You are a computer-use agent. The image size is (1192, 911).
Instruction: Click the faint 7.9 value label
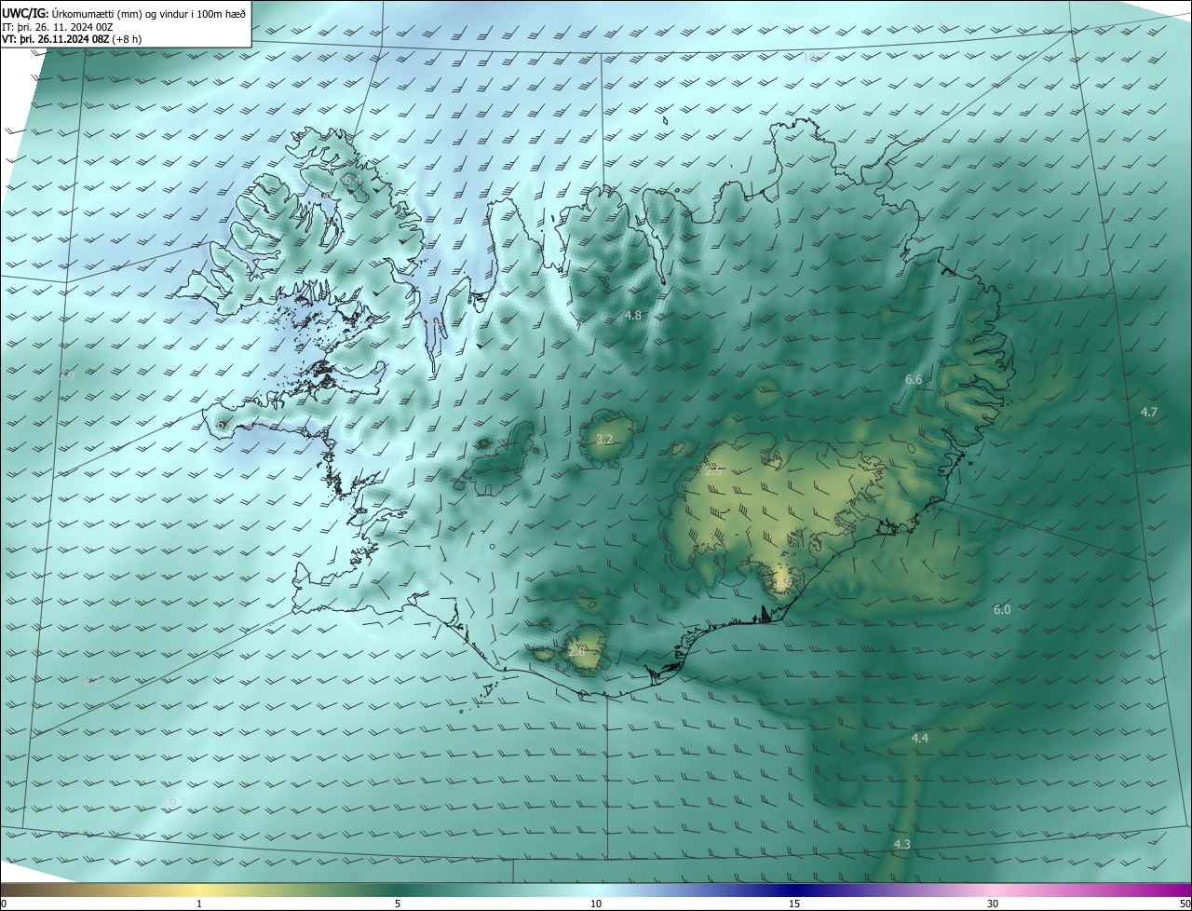pos(66,376)
